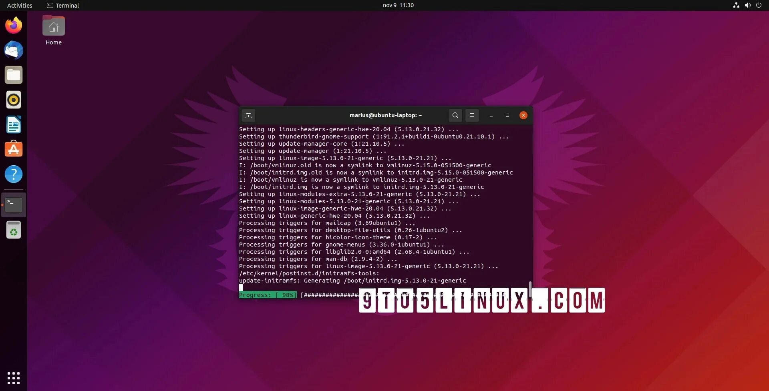Viewport: 769px width, 391px height.
Task: Open a new tab in the terminal
Action: coord(248,115)
